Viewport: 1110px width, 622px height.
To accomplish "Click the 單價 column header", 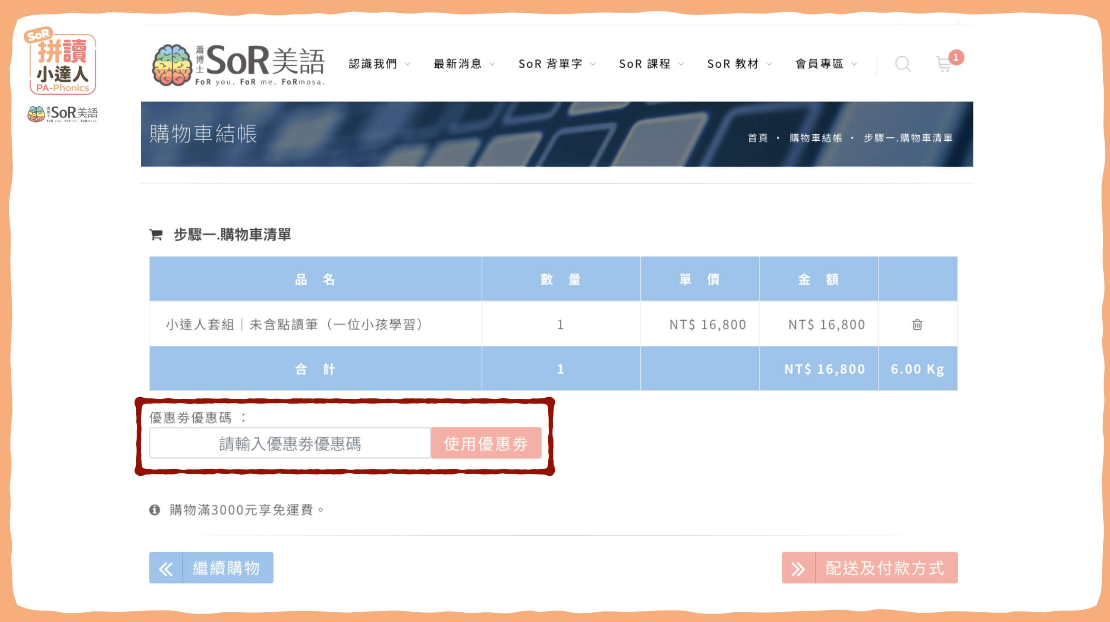I will [699, 279].
